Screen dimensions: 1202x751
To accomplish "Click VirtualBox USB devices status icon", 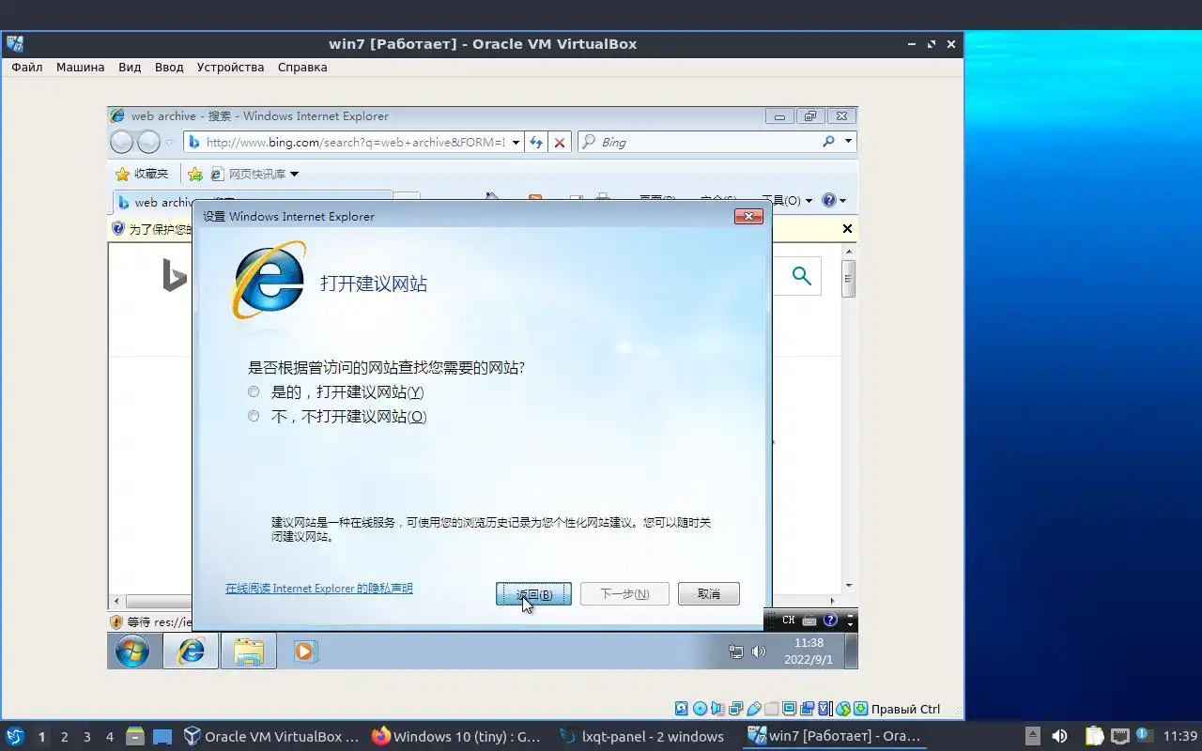I will pos(754,709).
